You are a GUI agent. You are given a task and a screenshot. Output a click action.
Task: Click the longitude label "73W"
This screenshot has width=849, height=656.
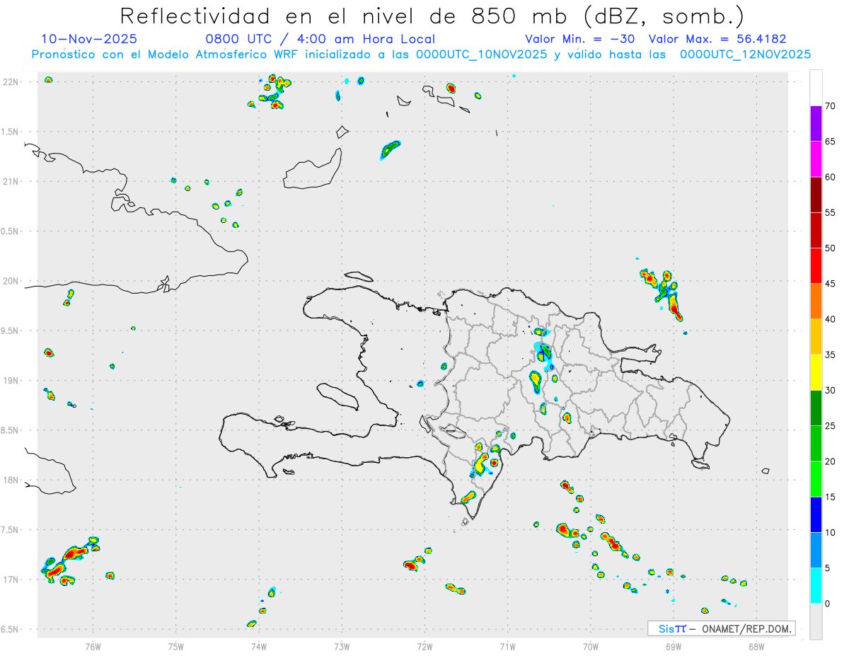pos(342,646)
